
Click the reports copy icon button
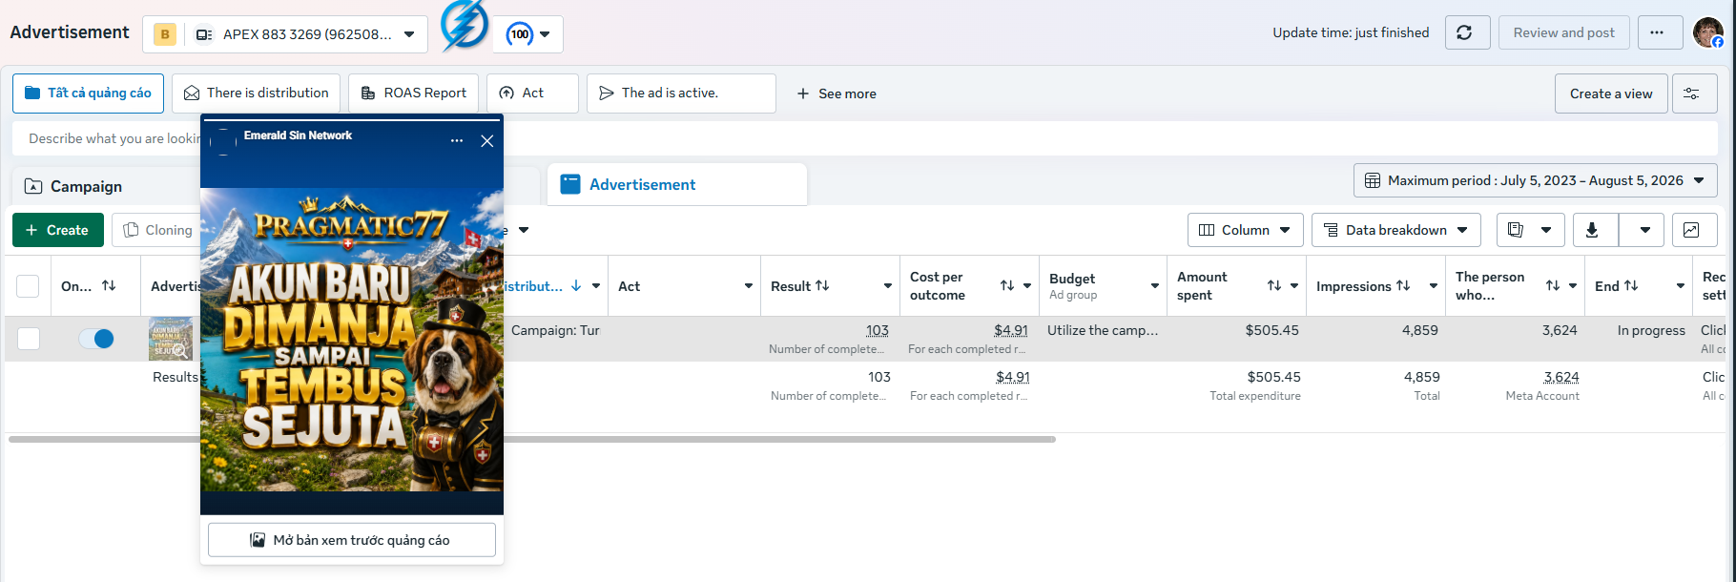coord(1516,230)
